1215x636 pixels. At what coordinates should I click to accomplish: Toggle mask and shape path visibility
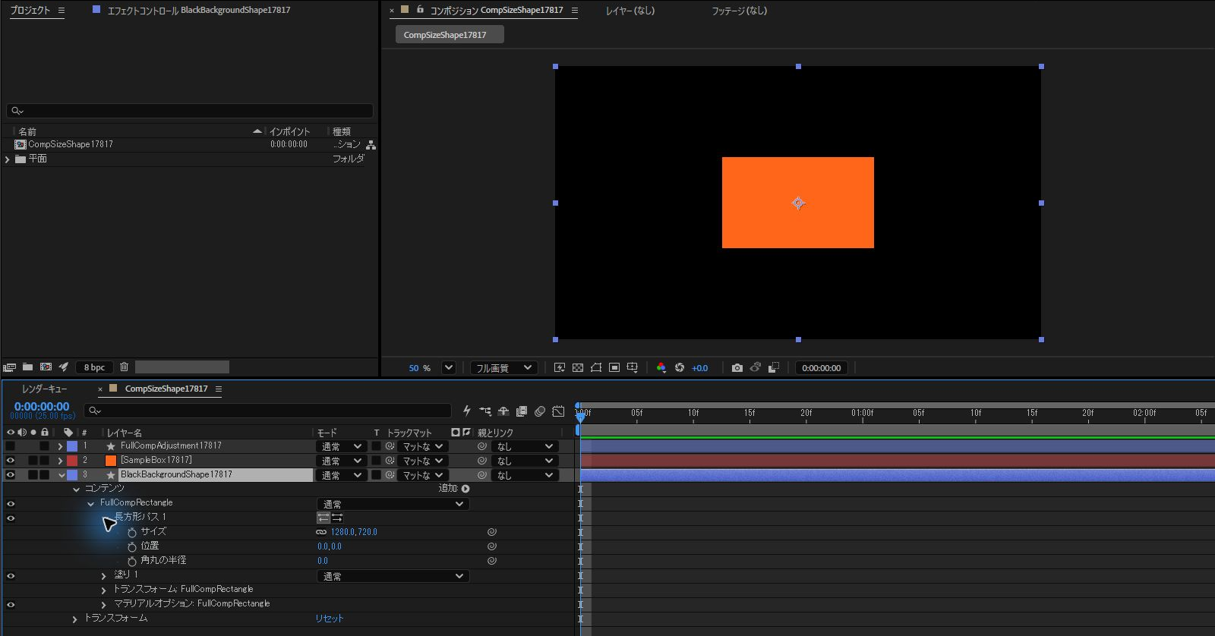[x=596, y=368]
